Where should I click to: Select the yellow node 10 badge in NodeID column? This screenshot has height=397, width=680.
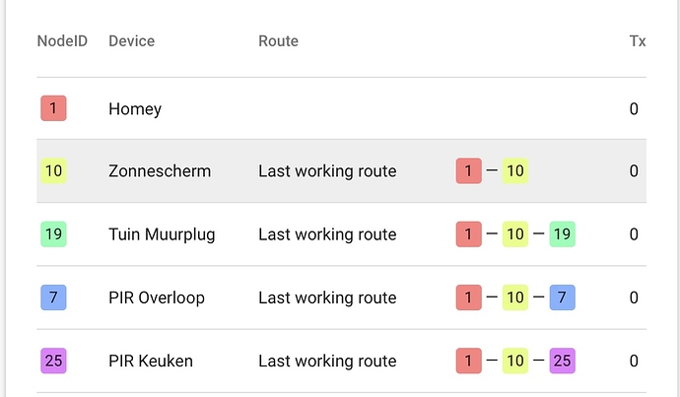pos(53,170)
